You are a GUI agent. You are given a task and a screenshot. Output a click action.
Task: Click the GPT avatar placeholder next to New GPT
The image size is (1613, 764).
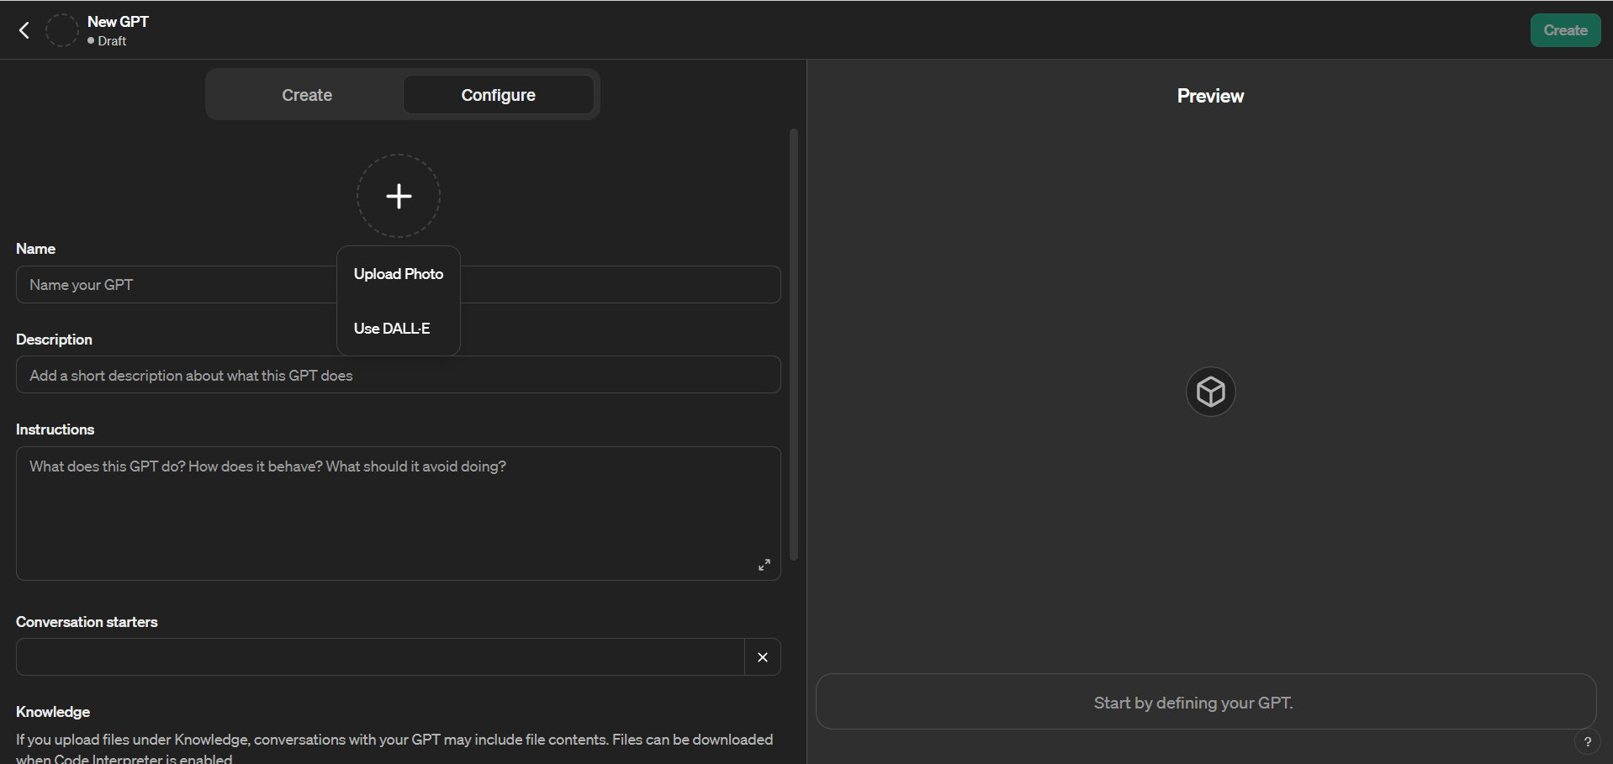click(x=61, y=30)
